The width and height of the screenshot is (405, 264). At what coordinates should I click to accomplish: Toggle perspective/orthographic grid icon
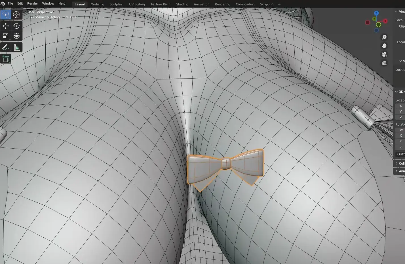point(384,63)
